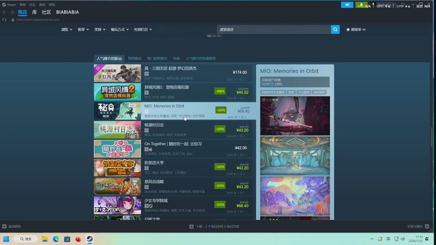Open the 社区 community tab

[46, 12]
